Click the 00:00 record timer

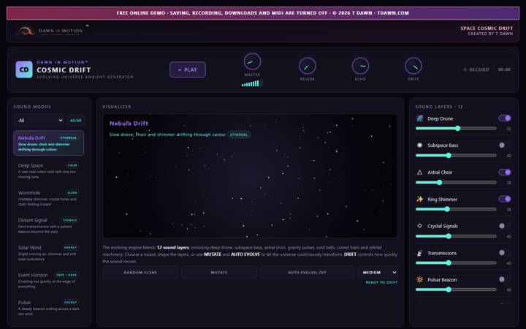coord(504,69)
